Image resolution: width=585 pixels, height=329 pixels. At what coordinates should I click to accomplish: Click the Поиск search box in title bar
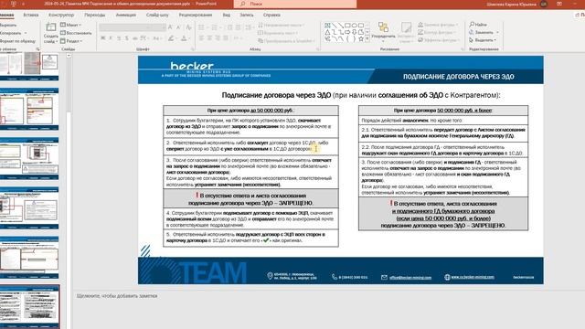[x=294, y=4]
